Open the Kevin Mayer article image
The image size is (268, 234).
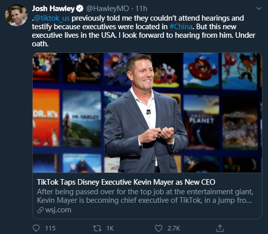coord(147,113)
